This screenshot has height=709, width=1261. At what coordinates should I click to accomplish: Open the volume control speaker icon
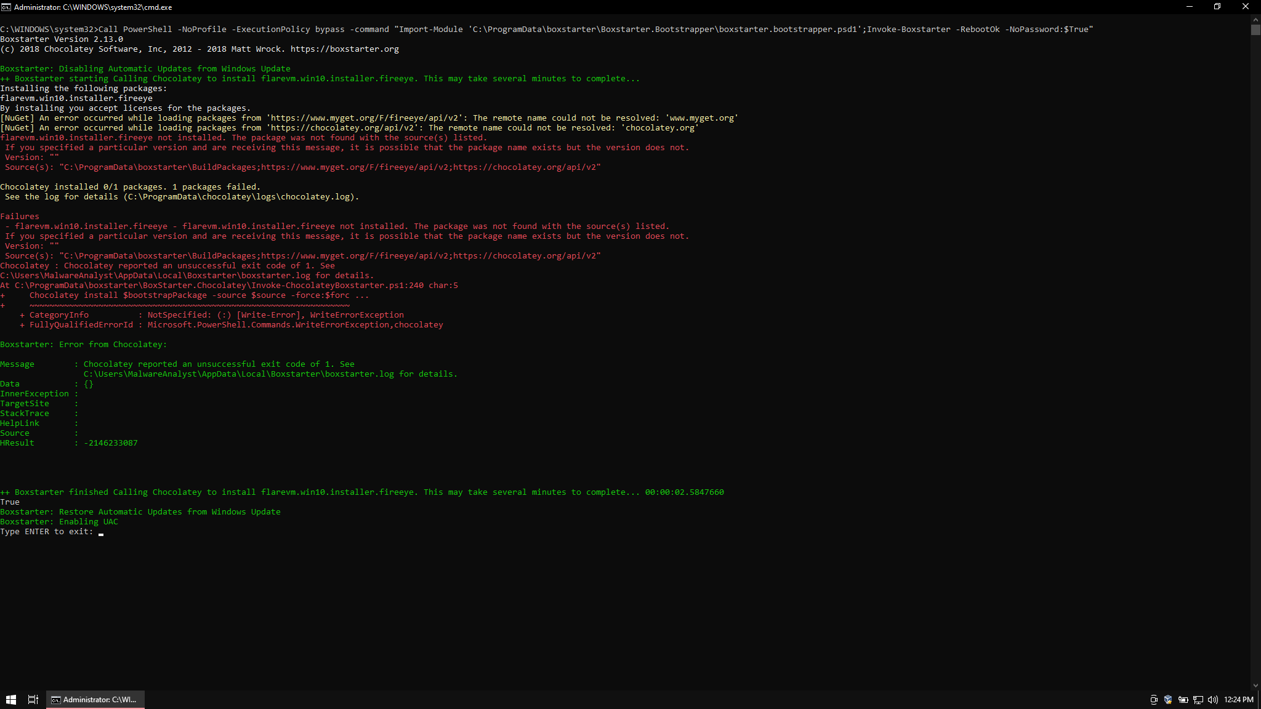click(1212, 700)
